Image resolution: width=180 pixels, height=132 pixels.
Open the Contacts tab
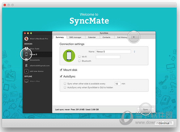coord(106,37)
